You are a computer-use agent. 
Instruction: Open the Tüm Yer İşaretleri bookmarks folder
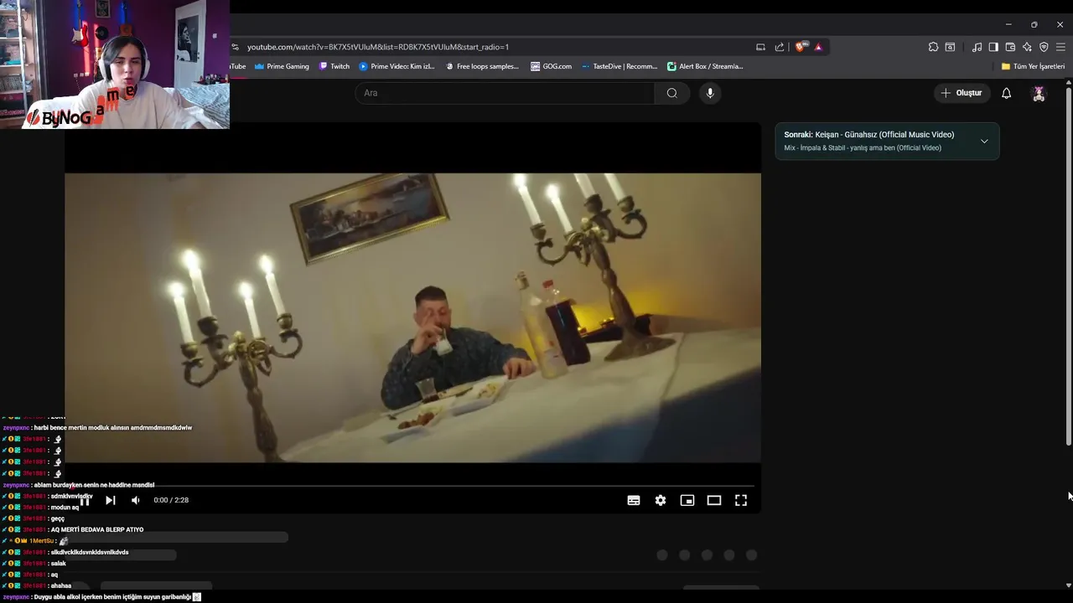[1033, 66]
